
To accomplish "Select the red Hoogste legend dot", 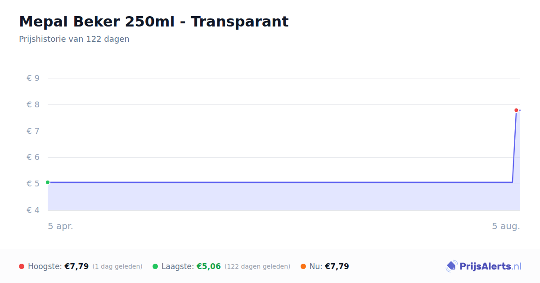I will point(22,266).
